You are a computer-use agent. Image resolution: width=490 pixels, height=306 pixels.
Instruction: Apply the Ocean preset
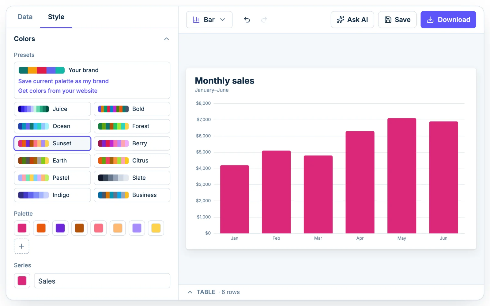point(52,126)
